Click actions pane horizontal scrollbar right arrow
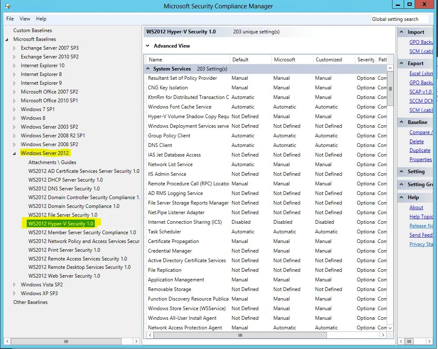 coord(429,341)
